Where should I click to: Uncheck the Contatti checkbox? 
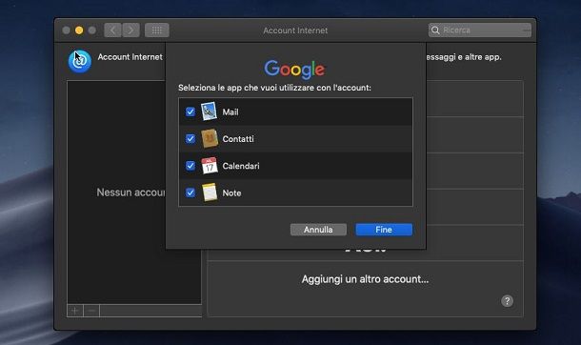click(190, 138)
